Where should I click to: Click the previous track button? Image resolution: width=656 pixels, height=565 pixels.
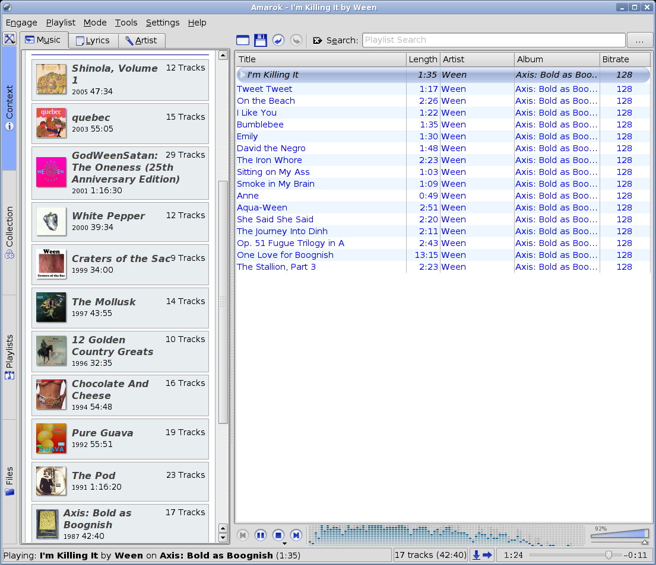(243, 535)
